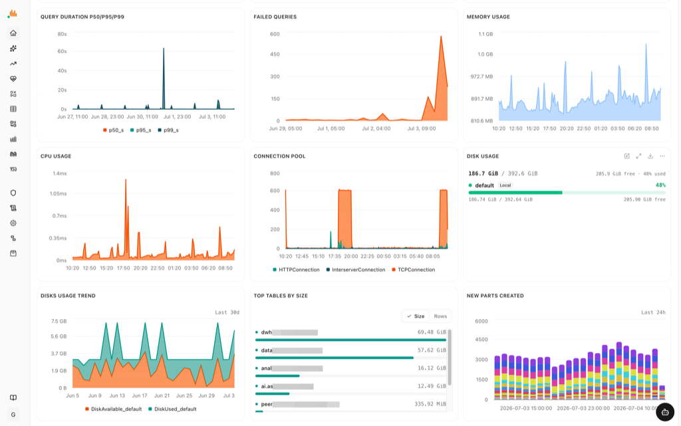Toggle HTTPConnection legend entry

(x=296, y=270)
